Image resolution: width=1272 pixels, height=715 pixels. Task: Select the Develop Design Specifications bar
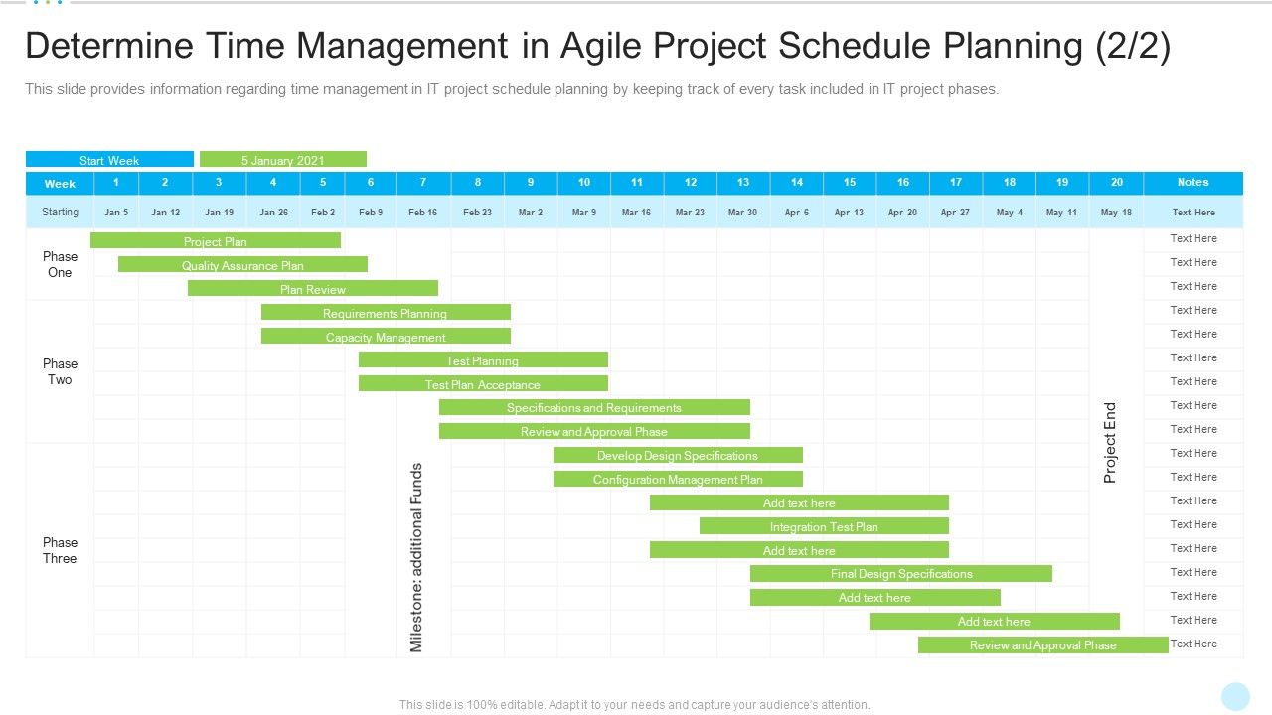[x=678, y=455]
